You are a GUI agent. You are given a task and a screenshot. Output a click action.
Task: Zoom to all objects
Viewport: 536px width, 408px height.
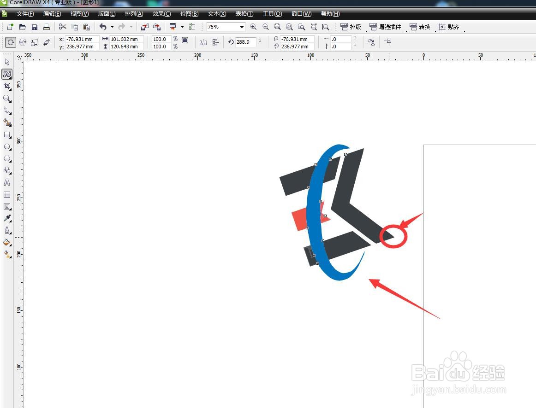click(x=289, y=27)
